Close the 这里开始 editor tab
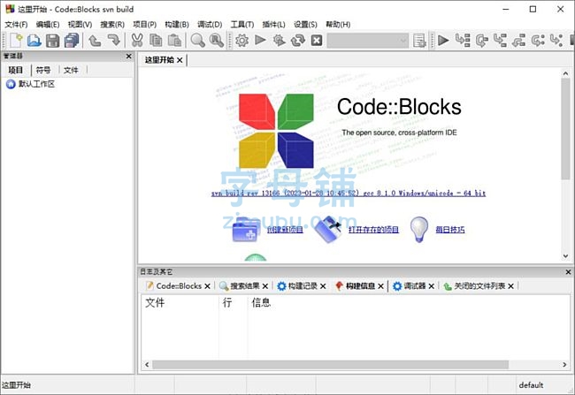The height and width of the screenshot is (395, 575). pyautogui.click(x=180, y=60)
